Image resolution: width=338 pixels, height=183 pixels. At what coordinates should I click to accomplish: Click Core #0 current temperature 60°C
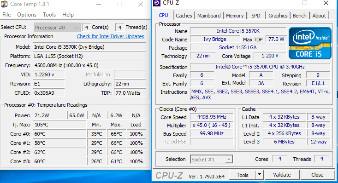coord(59,134)
